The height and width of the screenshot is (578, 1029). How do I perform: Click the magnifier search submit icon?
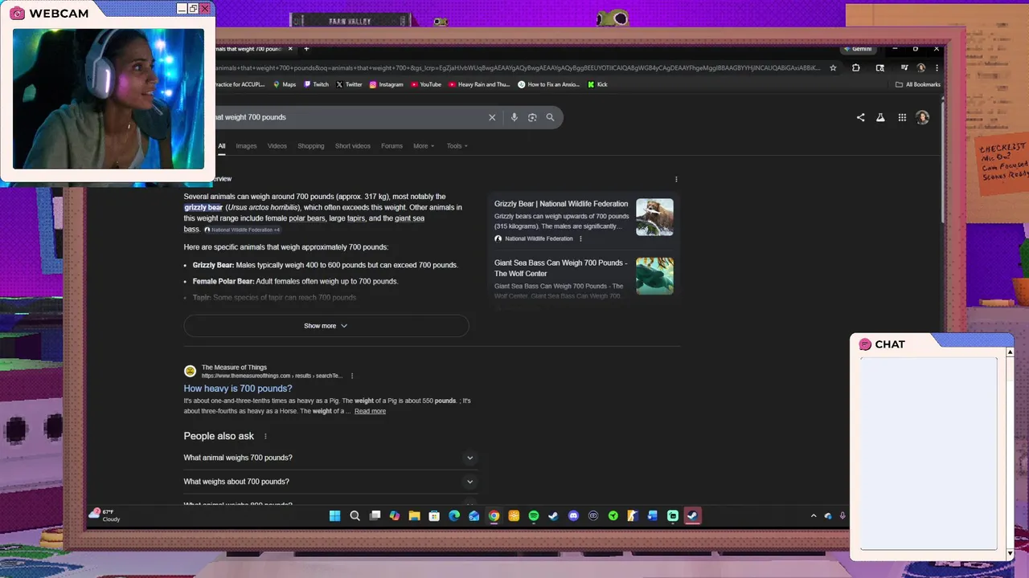click(x=550, y=117)
